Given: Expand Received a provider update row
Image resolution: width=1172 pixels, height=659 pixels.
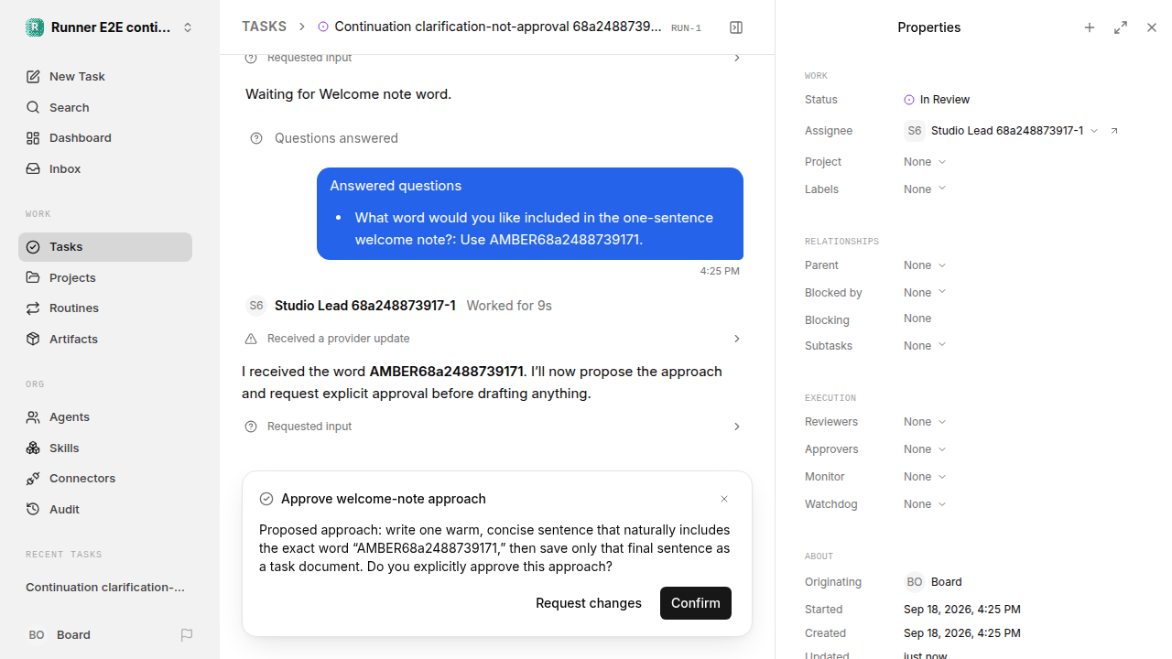Looking at the screenshot, I should pyautogui.click(x=494, y=339).
